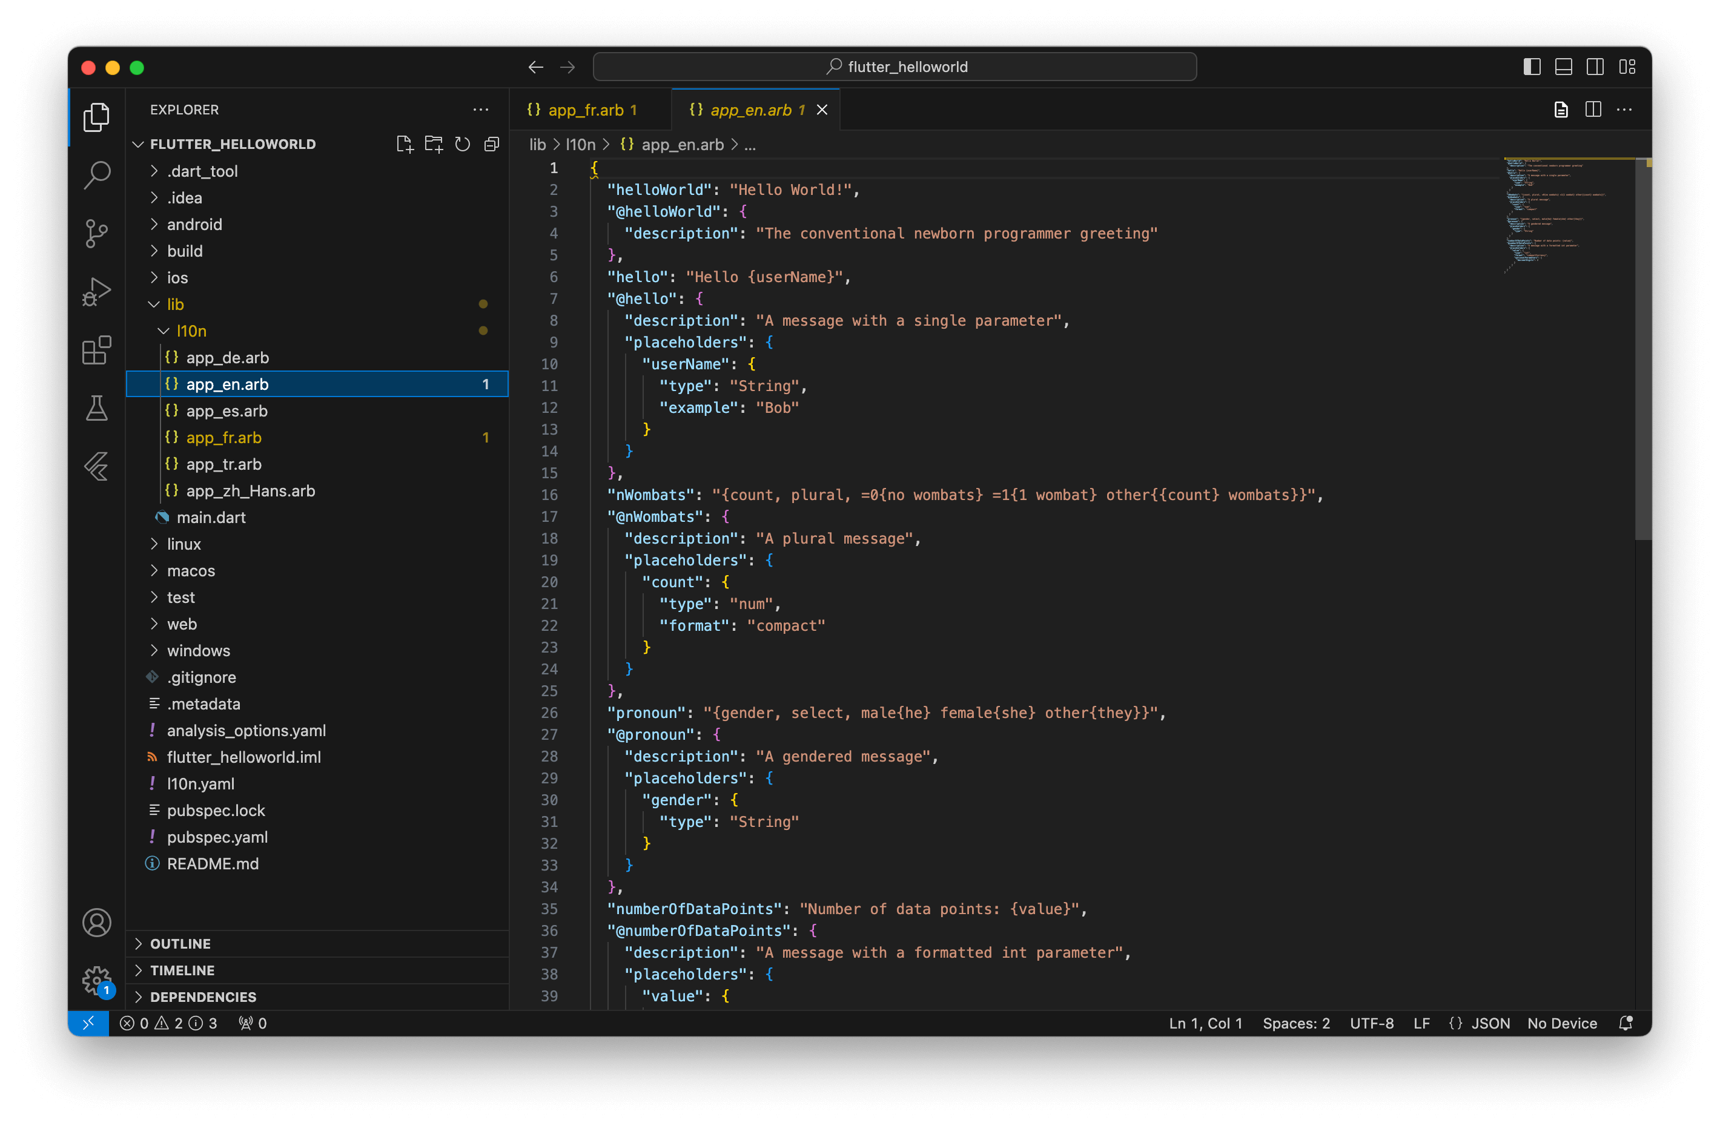This screenshot has height=1126, width=1720.
Task: Click errors and warnings status indicator
Action: (168, 1022)
